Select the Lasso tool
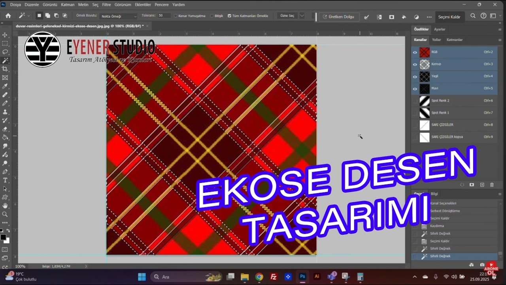This screenshot has height=285, width=506. (x=5, y=52)
